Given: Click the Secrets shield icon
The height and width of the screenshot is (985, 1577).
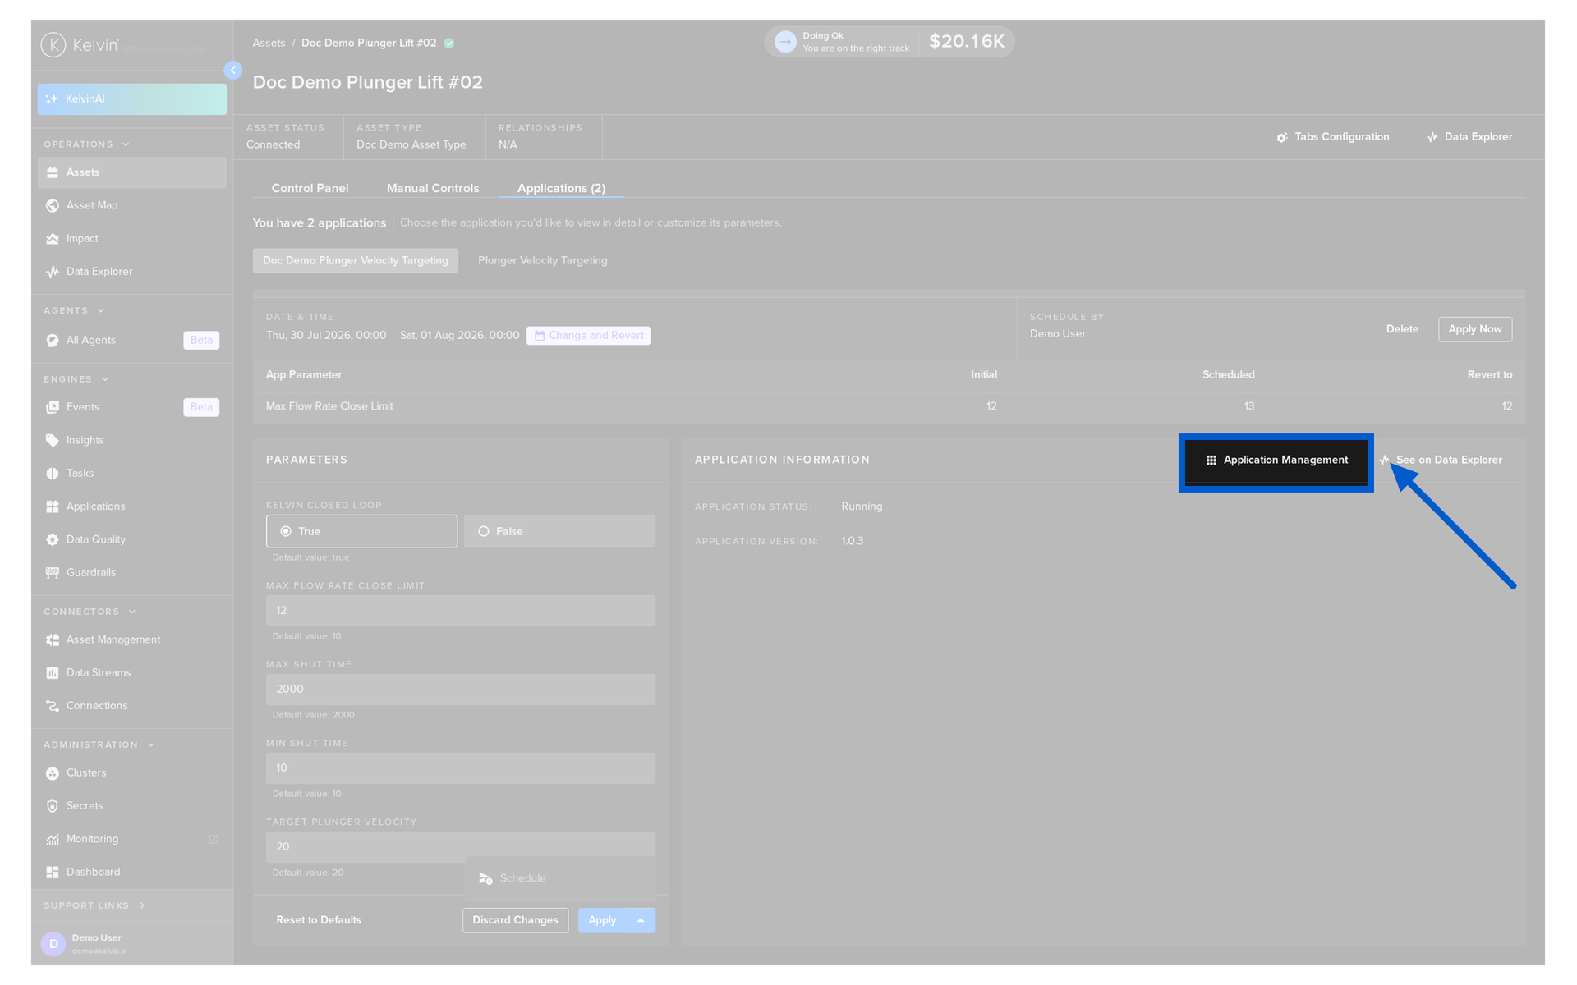Looking at the screenshot, I should tap(53, 806).
